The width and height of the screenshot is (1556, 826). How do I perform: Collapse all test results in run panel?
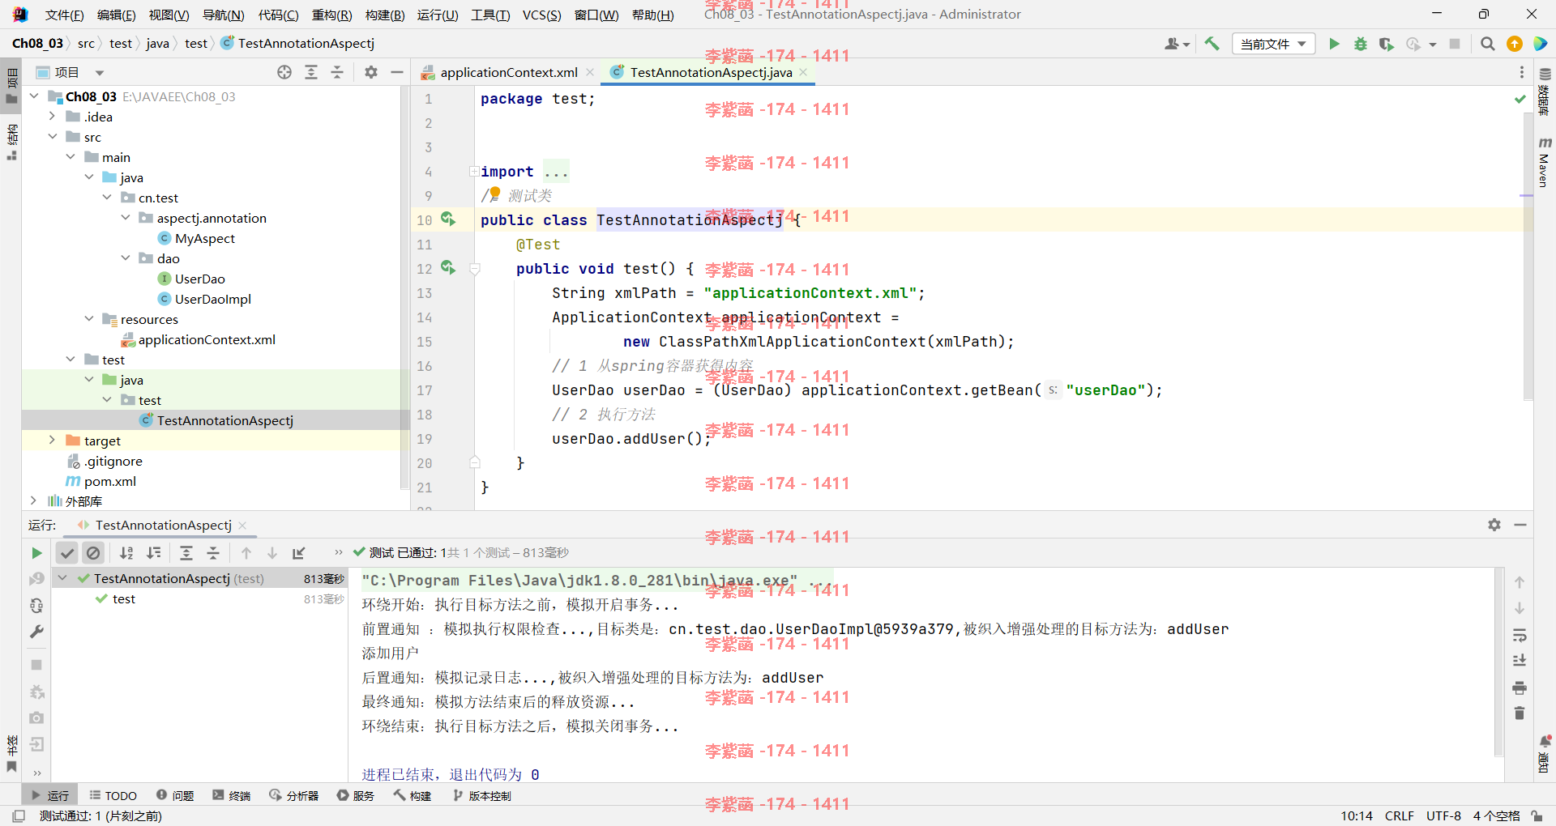pos(213,553)
